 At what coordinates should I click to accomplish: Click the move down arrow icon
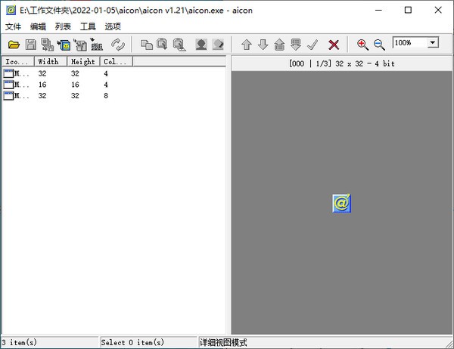click(263, 45)
